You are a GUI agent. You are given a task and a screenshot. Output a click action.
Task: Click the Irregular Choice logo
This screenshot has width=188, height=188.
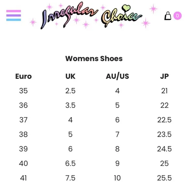pyautogui.click(x=91, y=16)
